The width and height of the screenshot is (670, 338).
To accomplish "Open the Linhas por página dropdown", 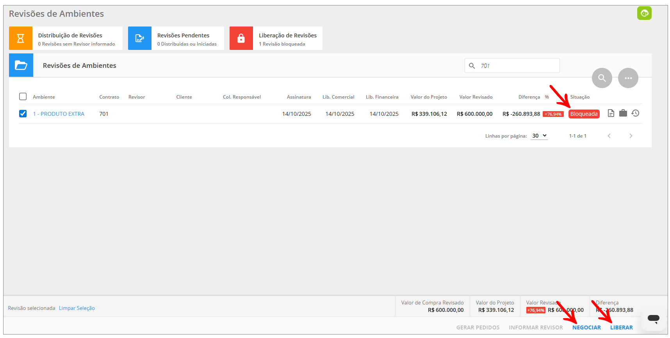I will tap(539, 136).
